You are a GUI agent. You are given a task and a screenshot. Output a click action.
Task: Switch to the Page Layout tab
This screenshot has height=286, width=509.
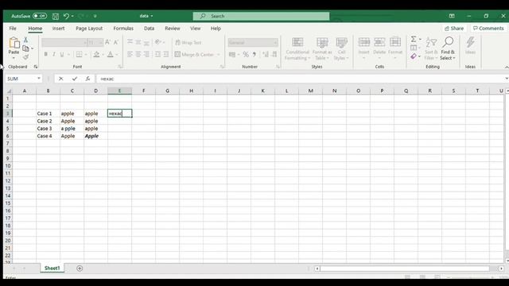89,29
